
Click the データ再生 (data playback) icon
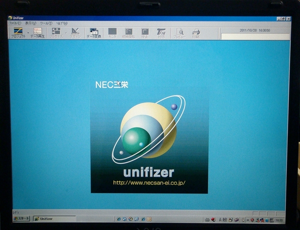tap(38, 33)
